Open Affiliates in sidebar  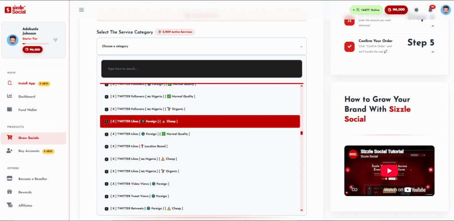coord(25,205)
